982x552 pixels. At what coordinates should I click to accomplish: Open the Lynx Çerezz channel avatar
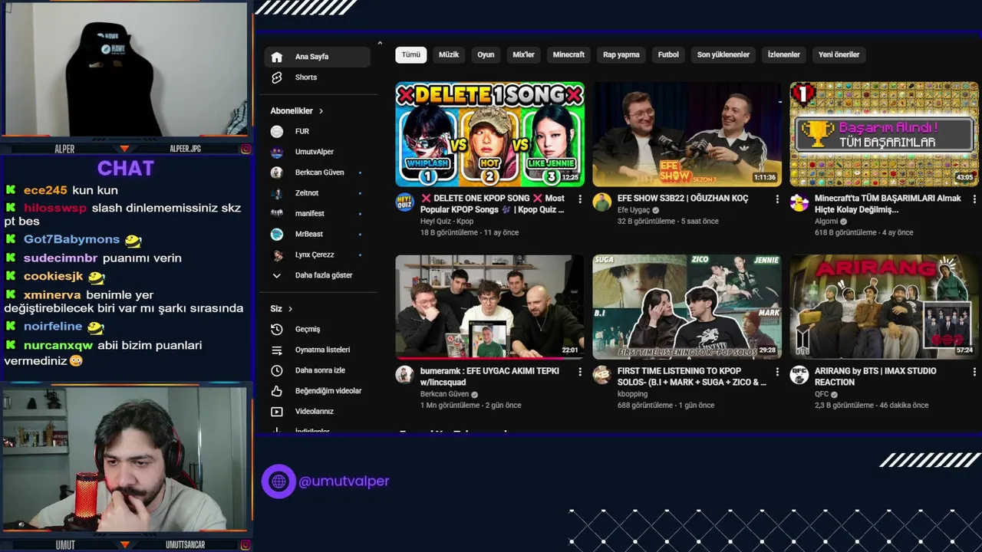[277, 255]
